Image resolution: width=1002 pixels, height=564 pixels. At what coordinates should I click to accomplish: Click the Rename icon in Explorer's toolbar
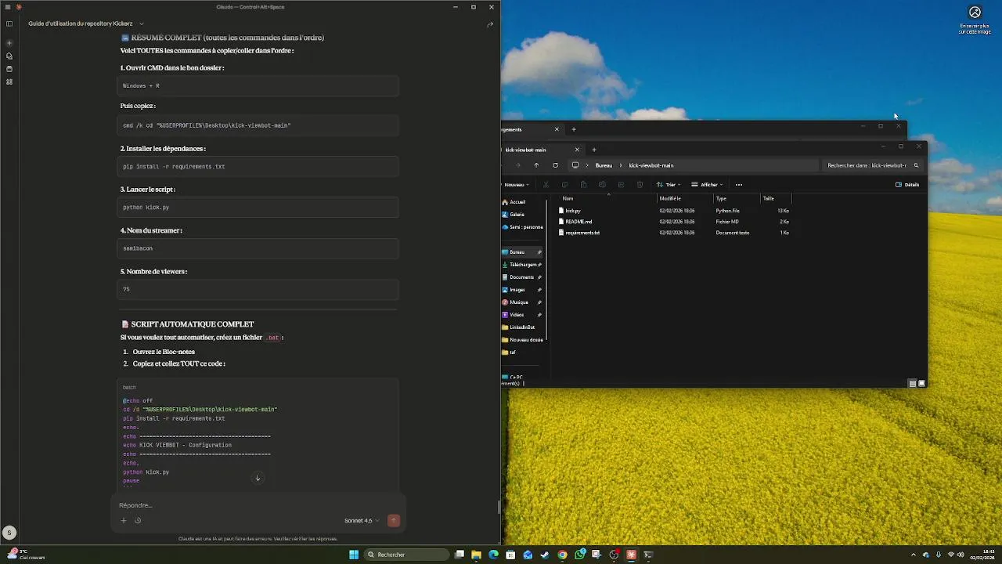[x=602, y=185]
